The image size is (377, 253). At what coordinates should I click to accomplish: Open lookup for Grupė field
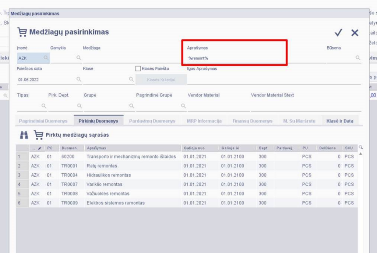(x=131, y=106)
